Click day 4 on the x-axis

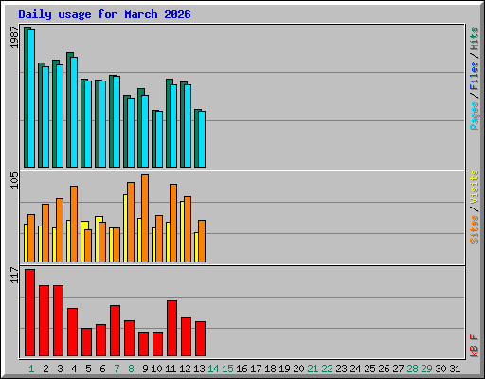74,369
